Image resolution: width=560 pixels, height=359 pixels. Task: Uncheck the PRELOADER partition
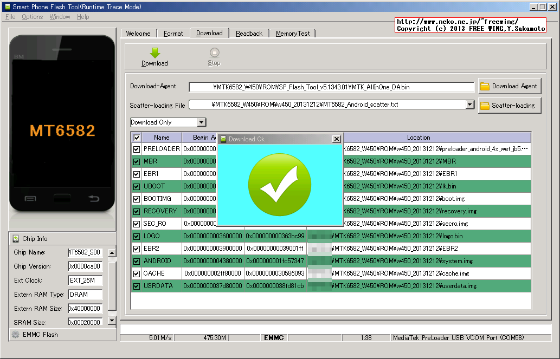[137, 149]
